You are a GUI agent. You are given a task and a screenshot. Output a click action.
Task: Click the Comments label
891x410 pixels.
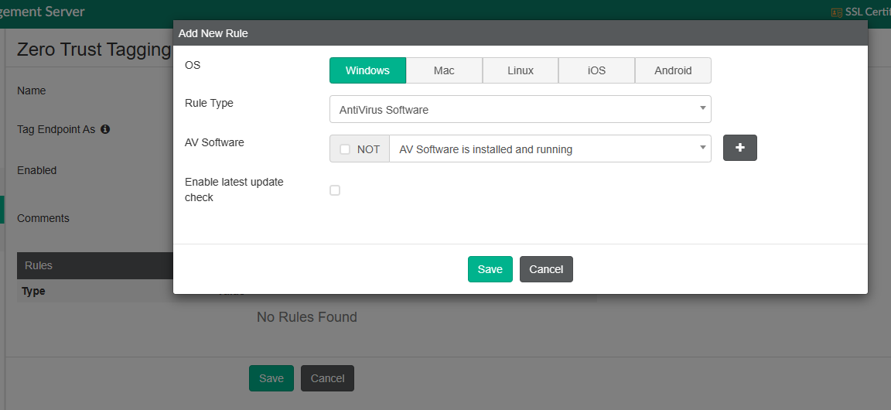[43, 218]
